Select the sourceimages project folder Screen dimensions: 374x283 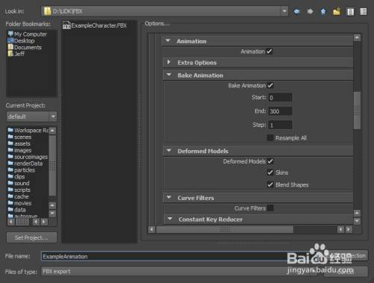pos(28,157)
